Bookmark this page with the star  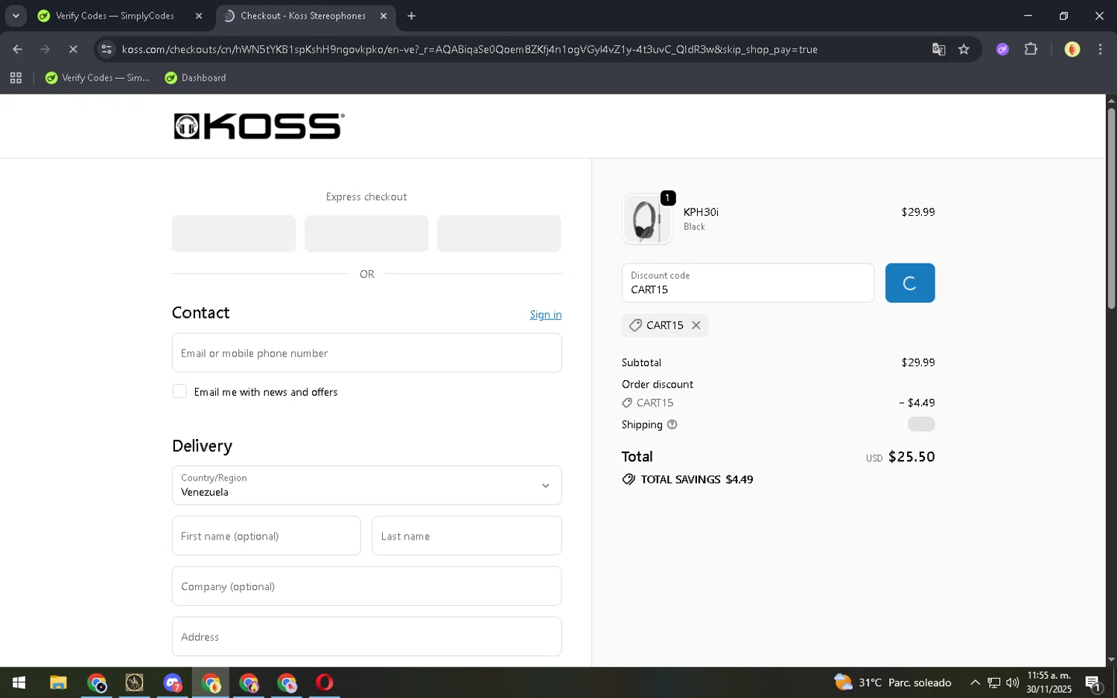[x=964, y=49]
